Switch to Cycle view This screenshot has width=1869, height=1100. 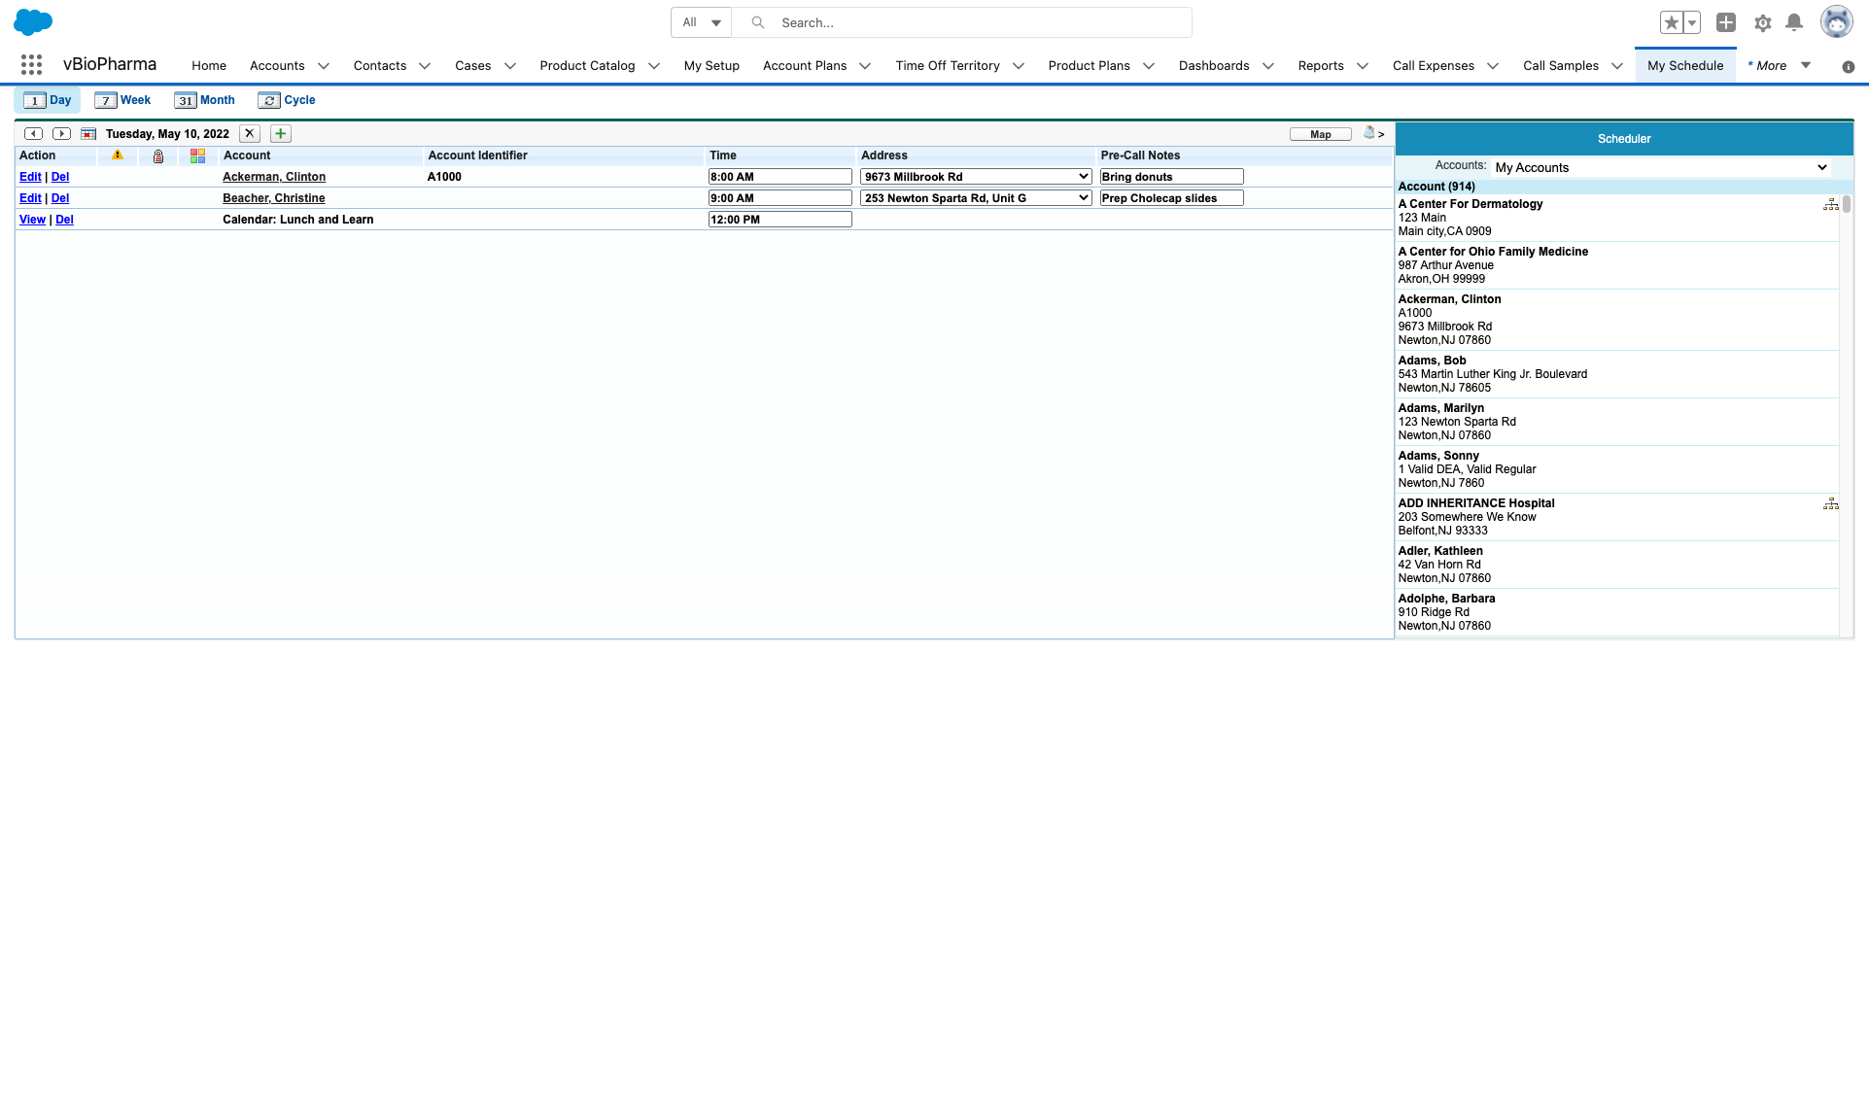287,100
